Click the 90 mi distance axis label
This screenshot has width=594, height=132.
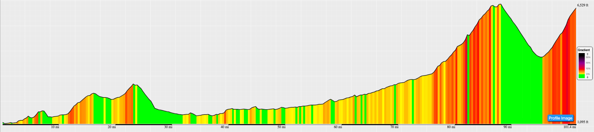coord(507,127)
